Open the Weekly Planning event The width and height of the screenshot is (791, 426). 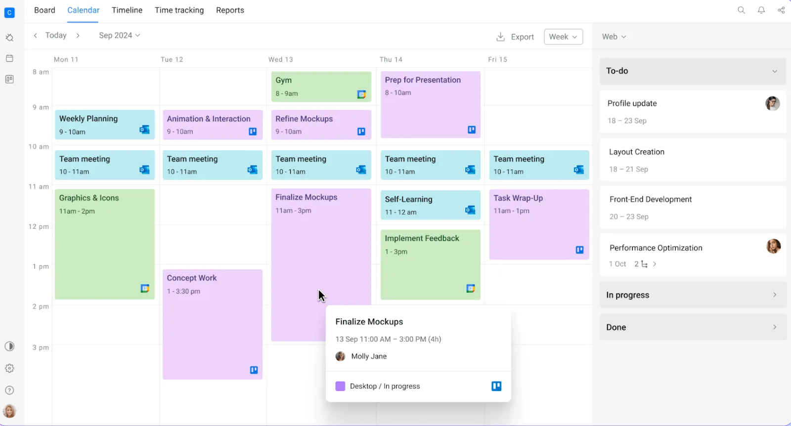click(105, 125)
